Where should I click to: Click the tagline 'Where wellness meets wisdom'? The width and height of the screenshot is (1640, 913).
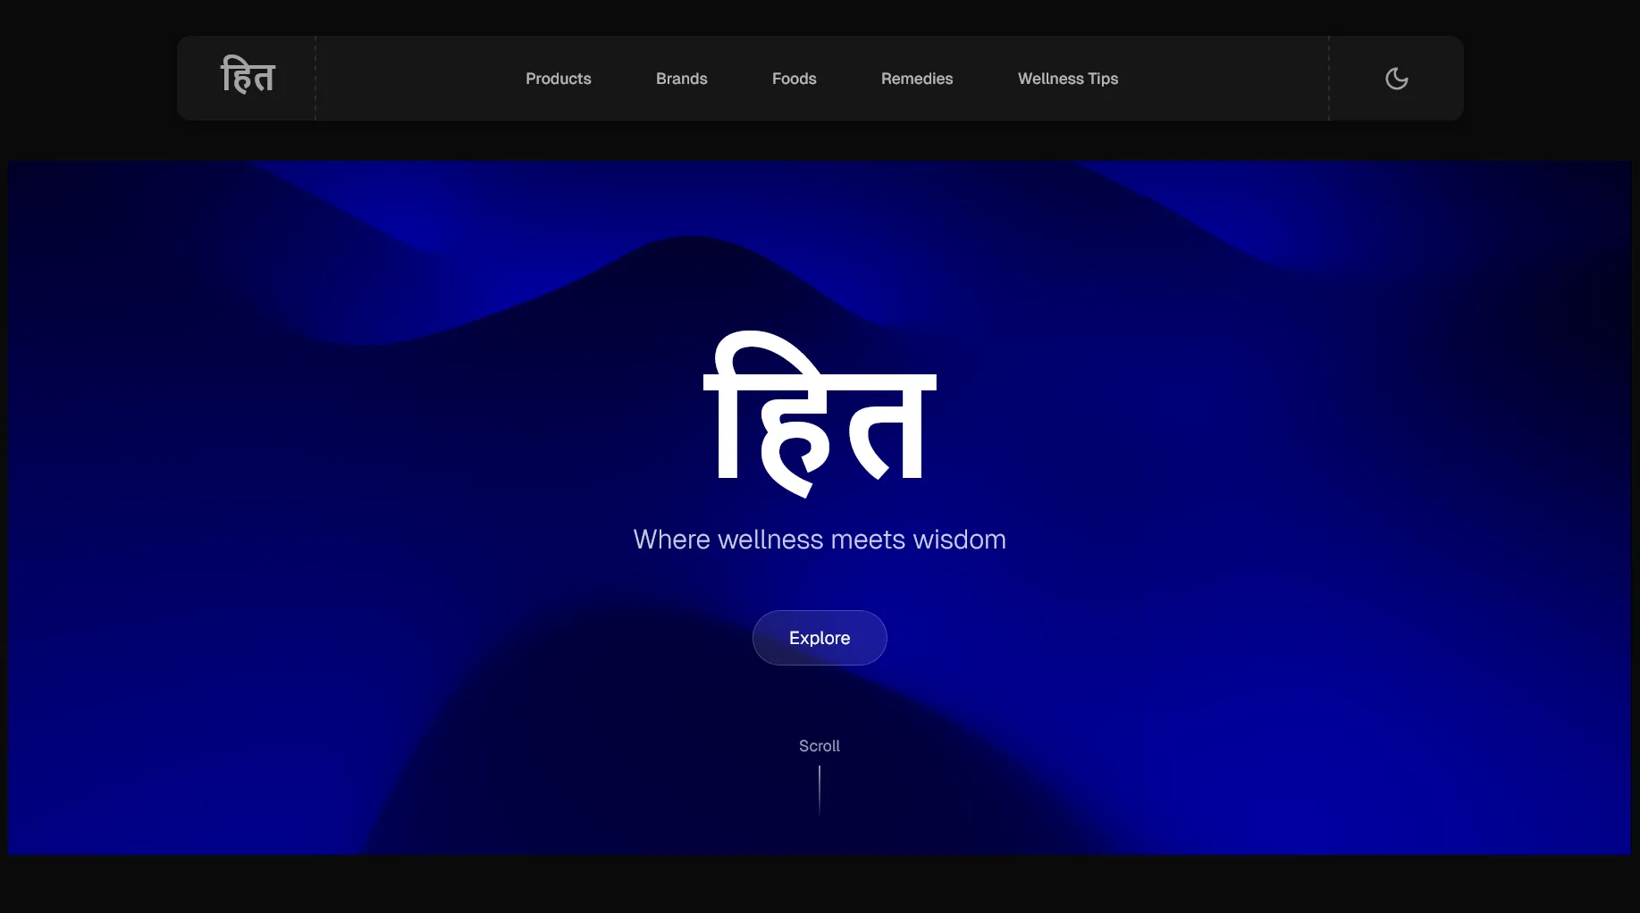[819, 539]
